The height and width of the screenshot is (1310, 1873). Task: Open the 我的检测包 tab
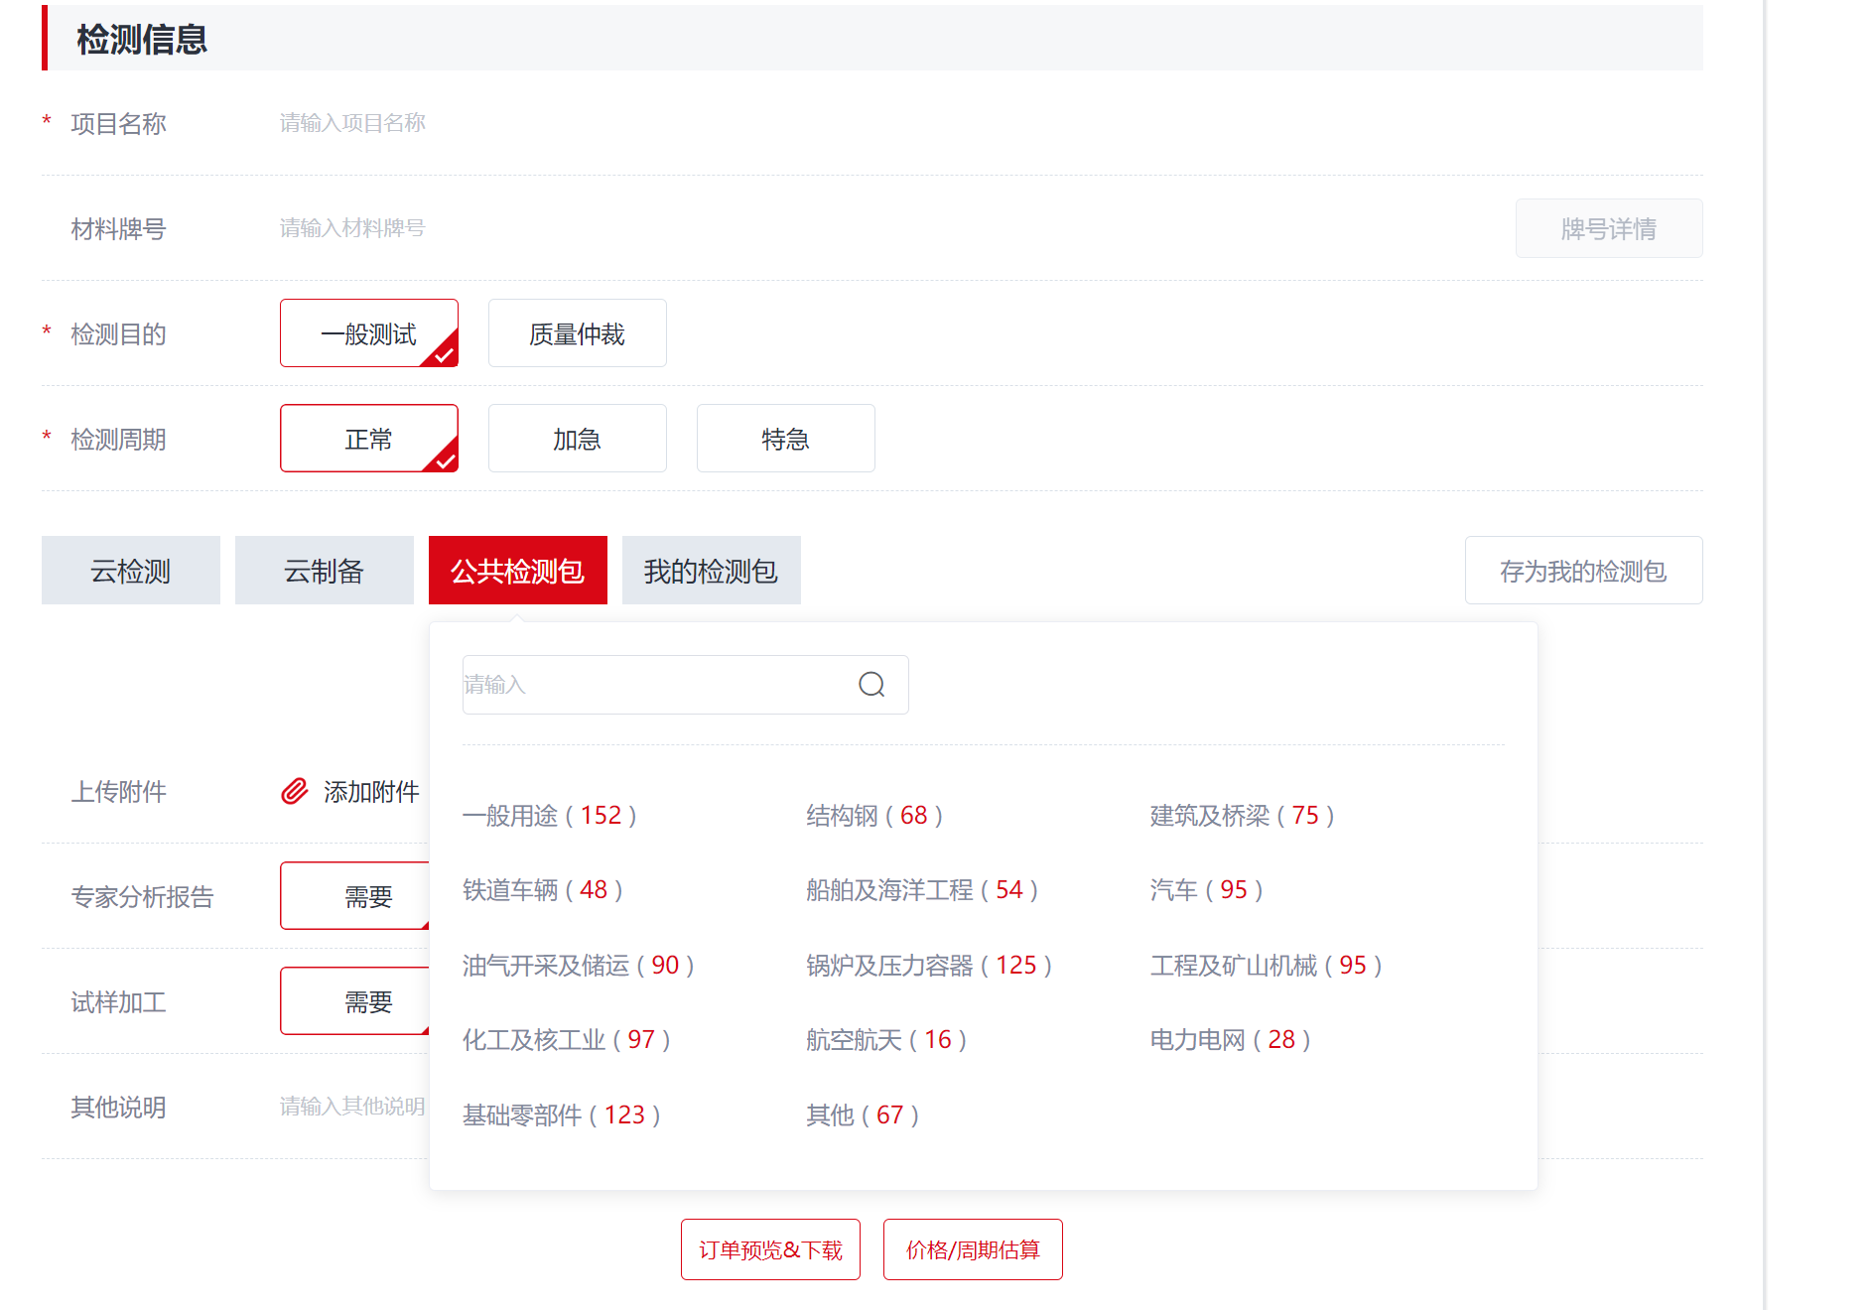tap(712, 571)
